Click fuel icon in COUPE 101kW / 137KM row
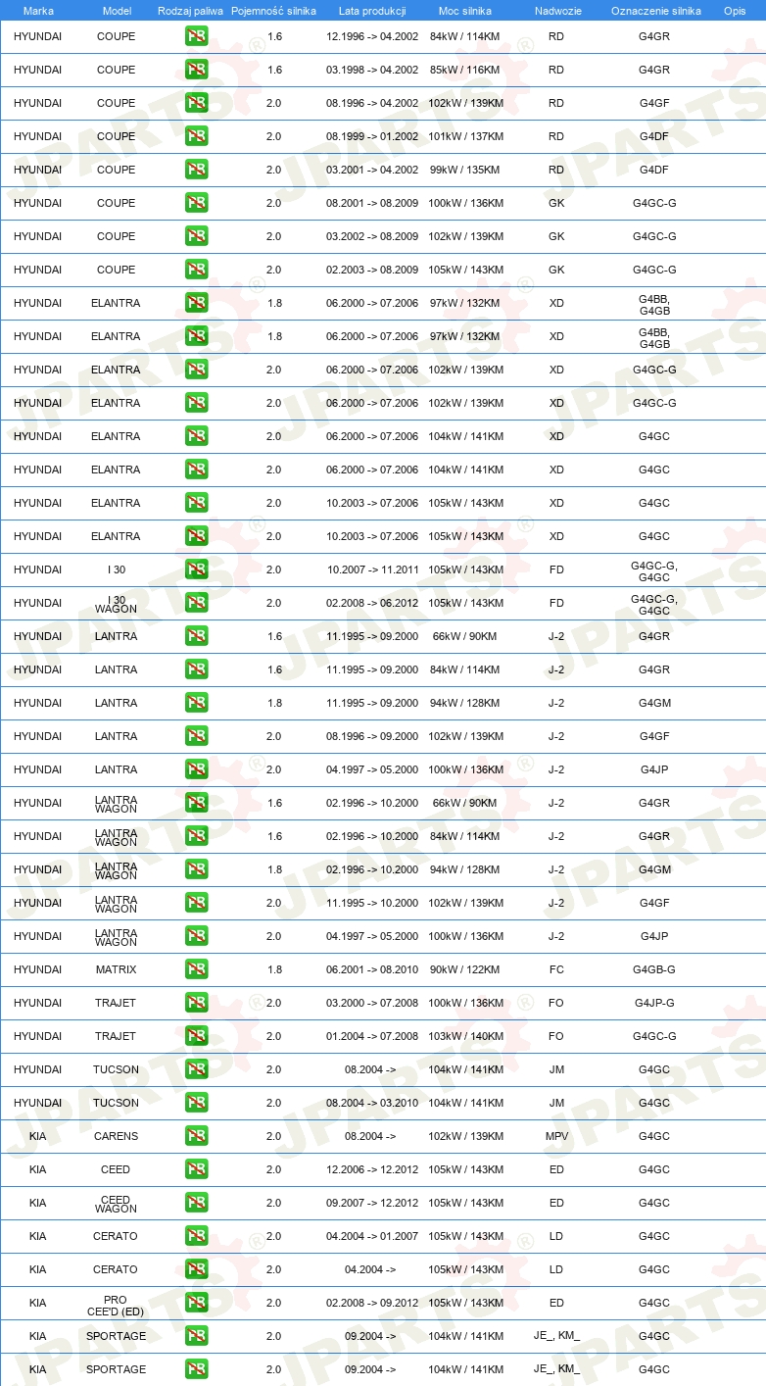Screen dimensions: 766x1386 point(197,136)
